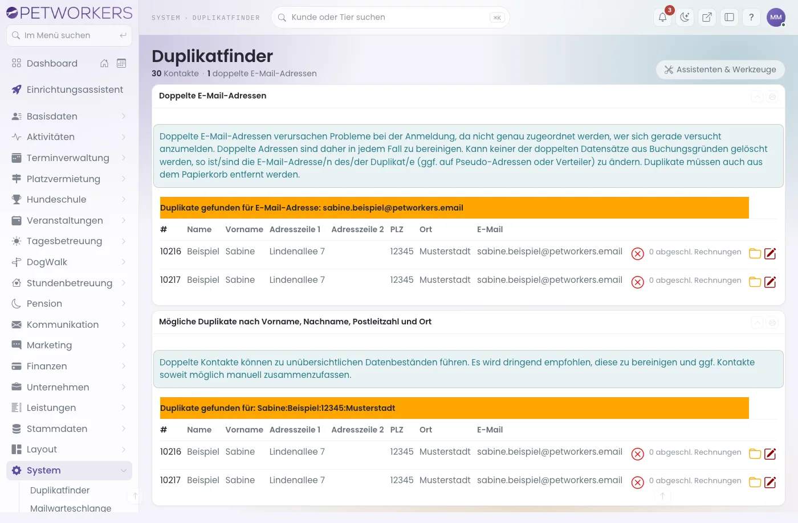The image size is (798, 523).
Task: Open Mailwarteschlange under System
Action: click(71, 508)
